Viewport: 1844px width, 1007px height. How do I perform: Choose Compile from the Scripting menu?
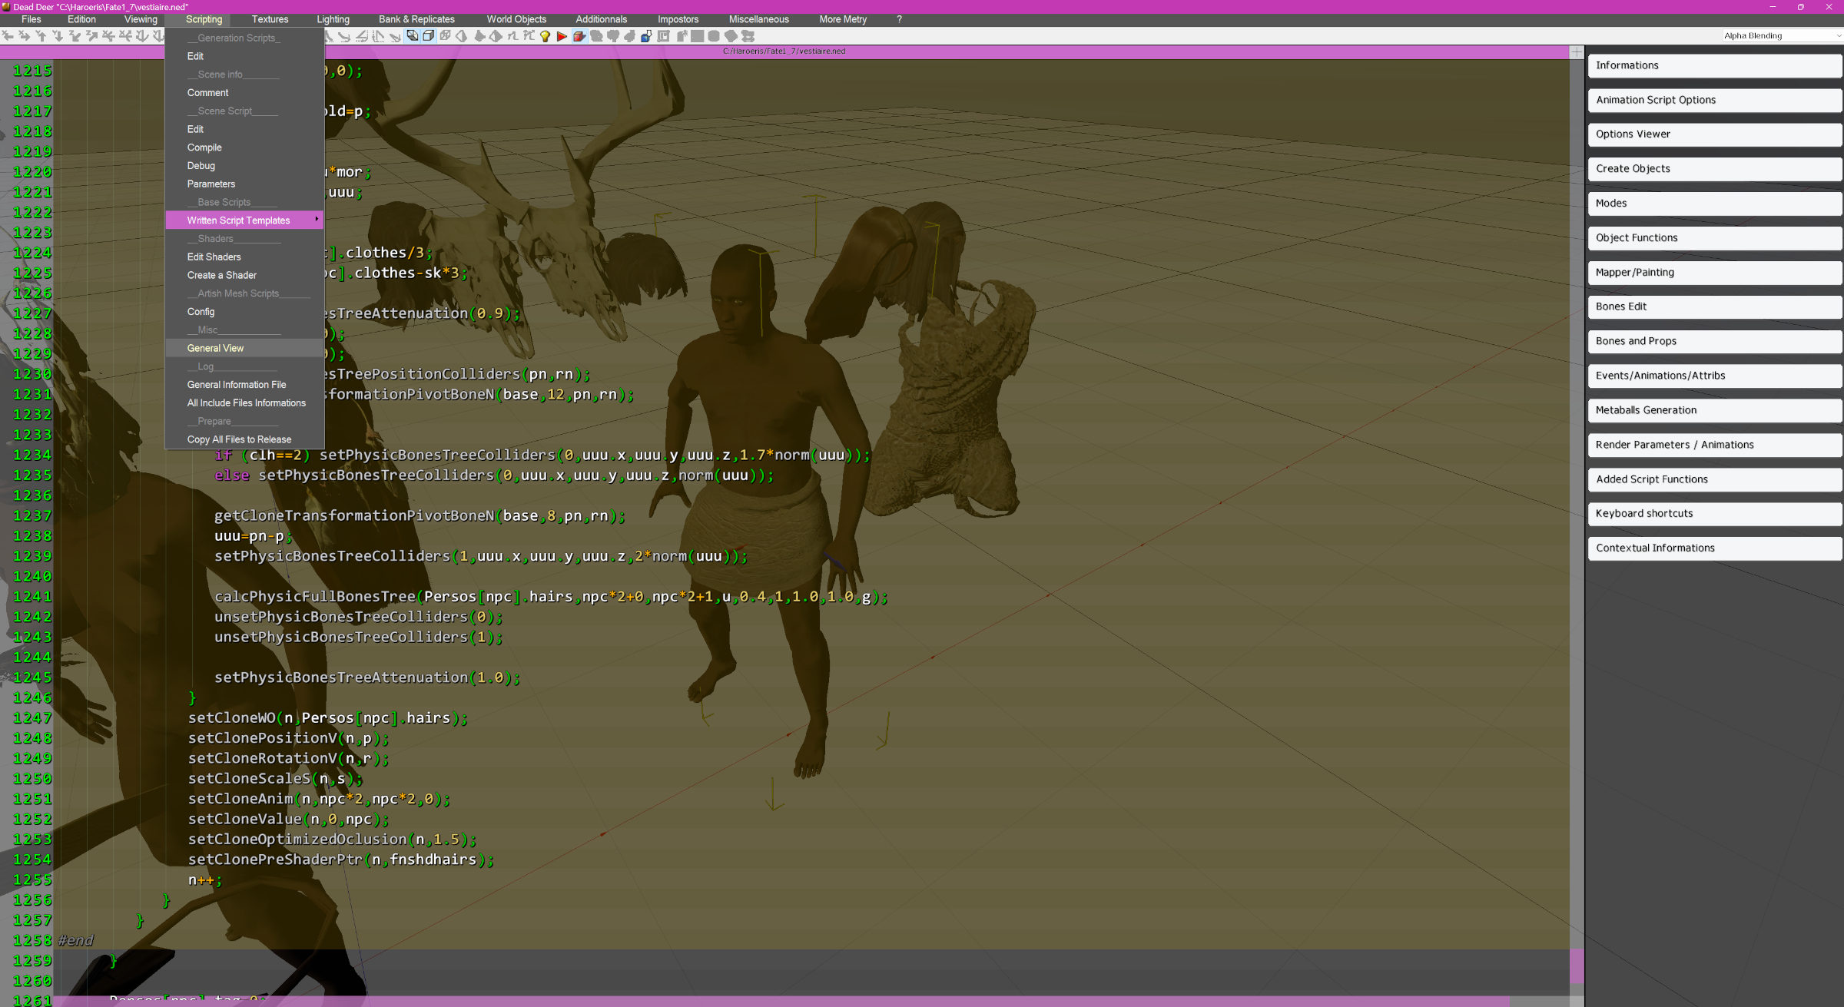(244, 147)
